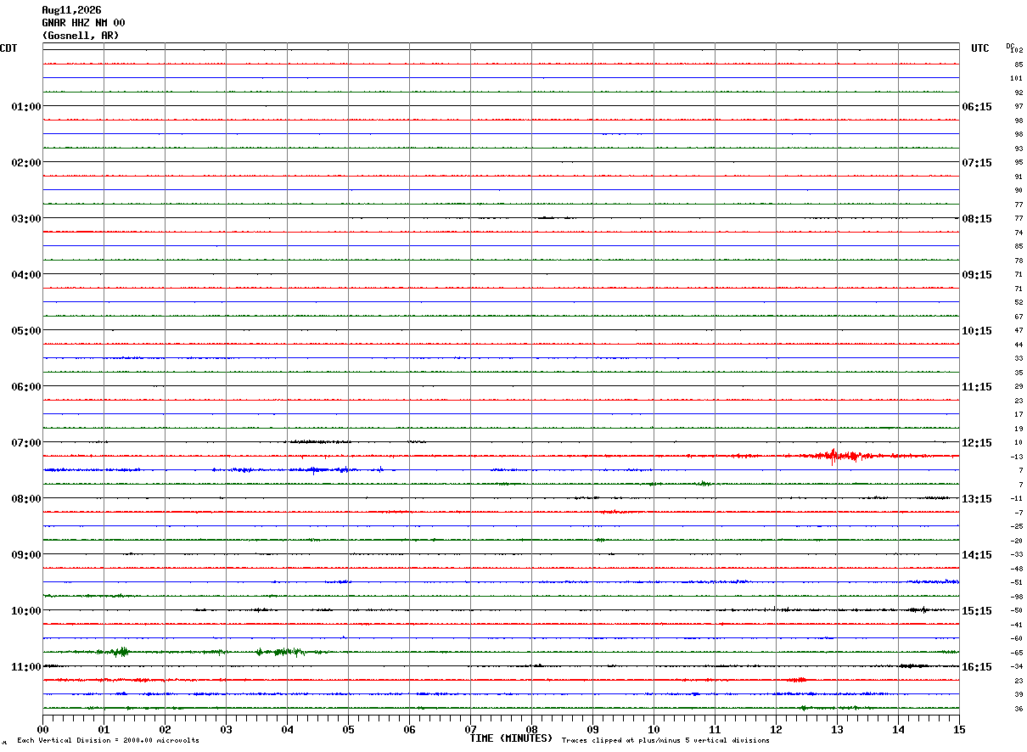
Task: Click the traces clipped footer note
Action: (x=665, y=740)
